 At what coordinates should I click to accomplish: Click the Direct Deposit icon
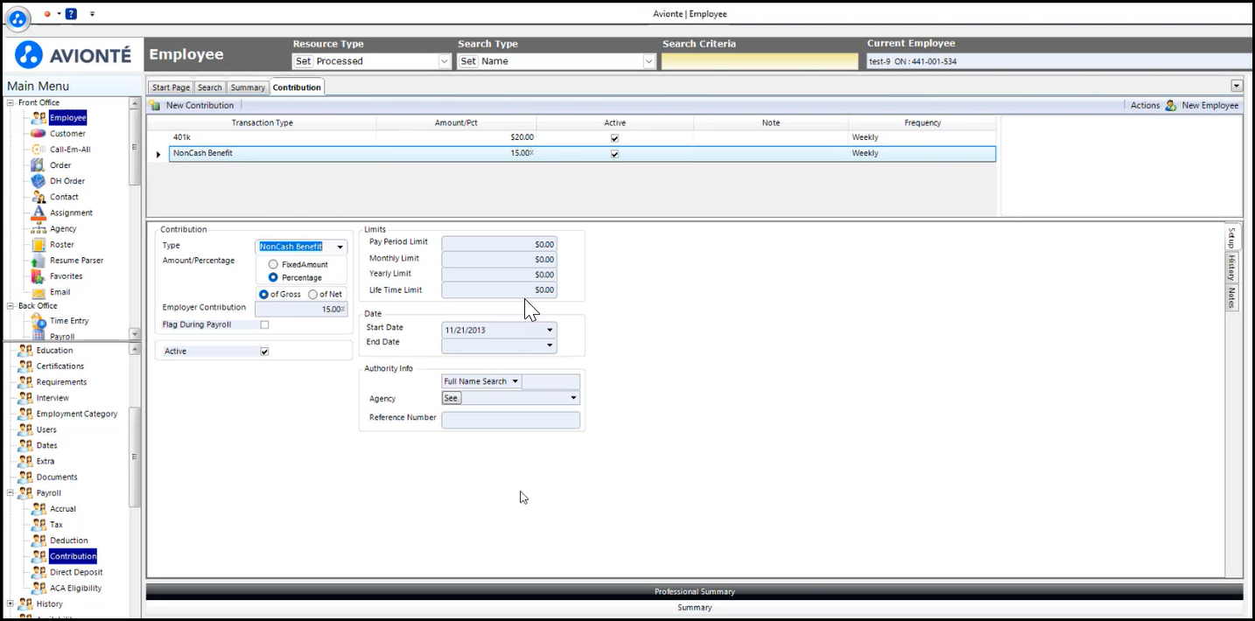[x=39, y=572]
